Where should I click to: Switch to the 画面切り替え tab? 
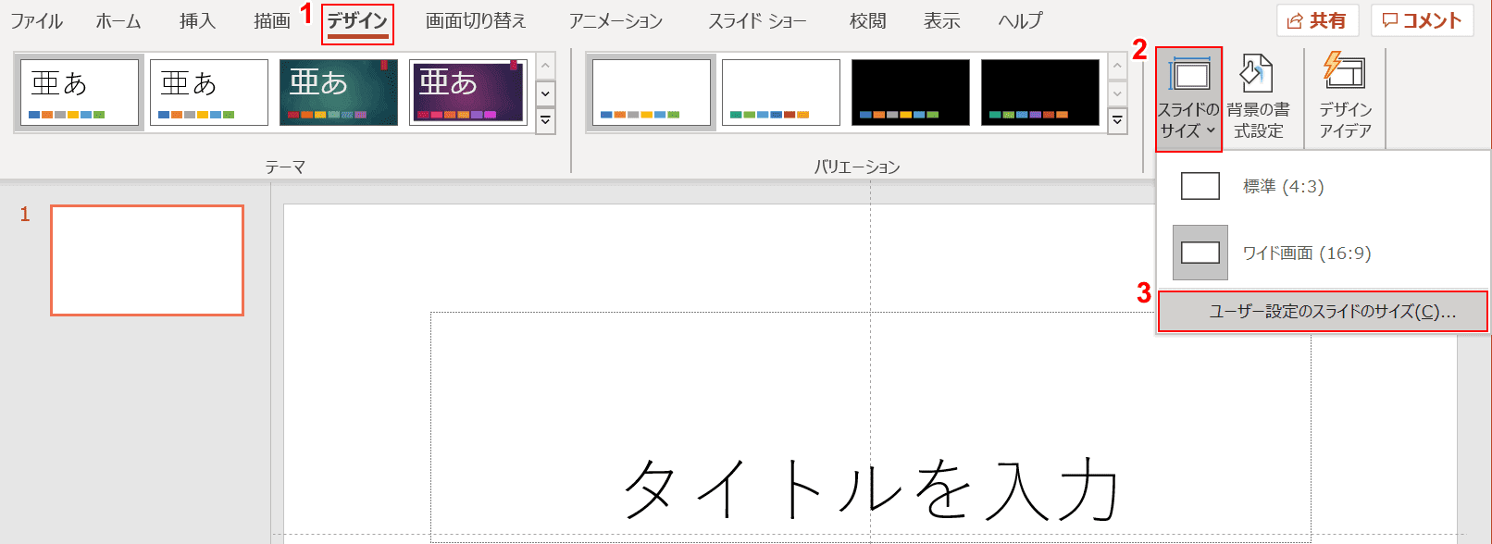pos(476,21)
